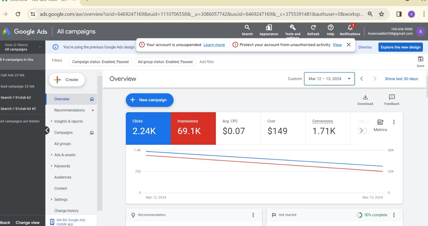
Task: Select the Conversions metric card
Action: coord(328,129)
